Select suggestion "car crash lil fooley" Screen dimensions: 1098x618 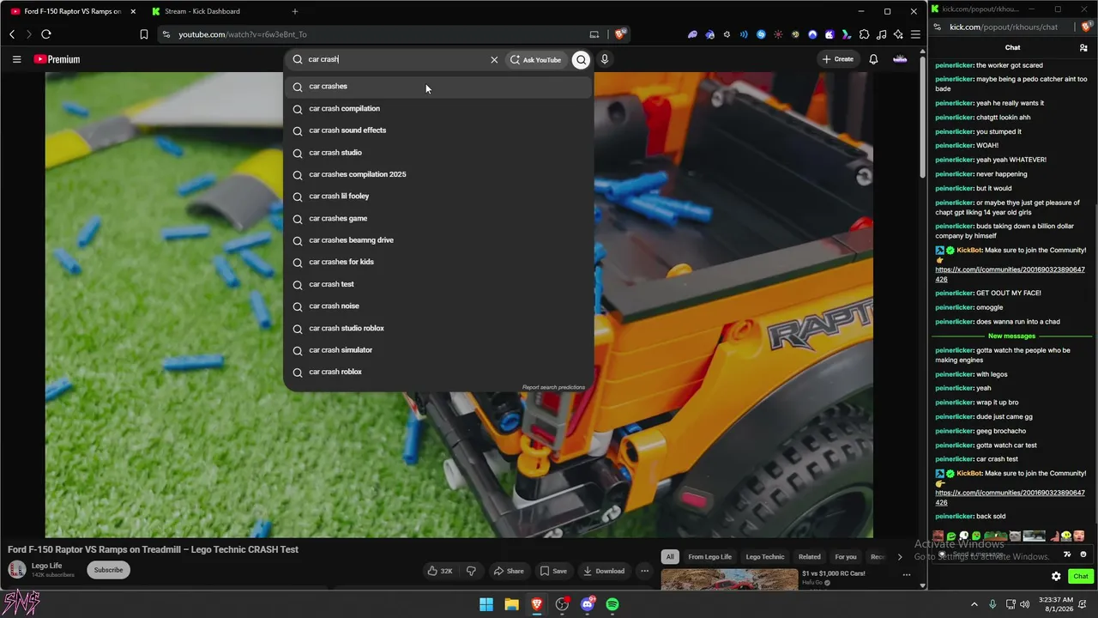[x=438, y=197]
